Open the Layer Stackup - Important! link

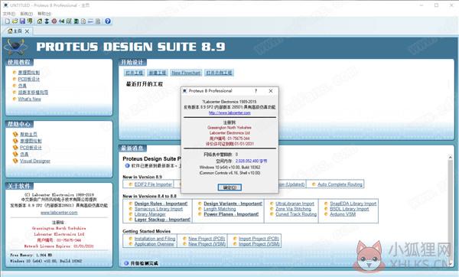coord(162,220)
